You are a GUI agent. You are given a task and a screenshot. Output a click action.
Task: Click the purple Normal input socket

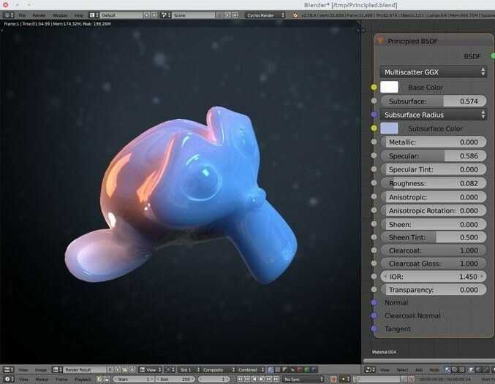[374, 302]
